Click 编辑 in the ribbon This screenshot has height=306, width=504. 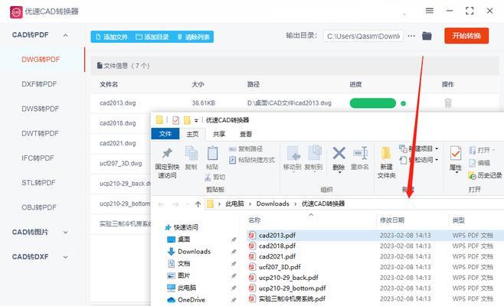[479, 163]
